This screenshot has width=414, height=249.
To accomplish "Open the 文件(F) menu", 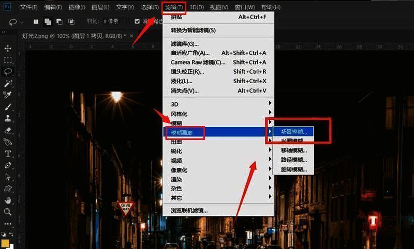I will coord(28,7).
